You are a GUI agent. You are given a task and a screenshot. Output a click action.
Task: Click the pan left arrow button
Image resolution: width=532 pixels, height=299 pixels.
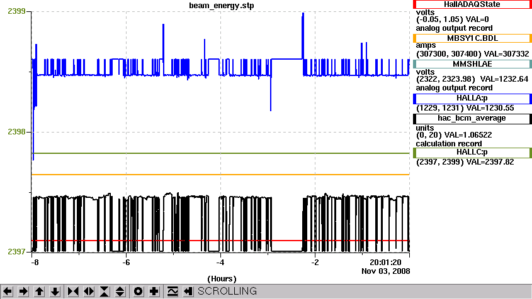pyautogui.click(x=8, y=291)
